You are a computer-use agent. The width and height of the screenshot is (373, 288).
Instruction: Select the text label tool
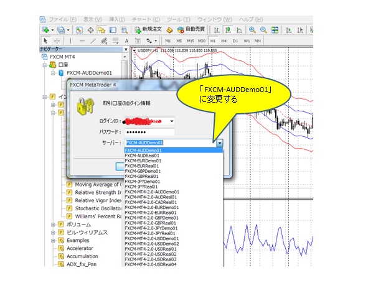coord(138,41)
